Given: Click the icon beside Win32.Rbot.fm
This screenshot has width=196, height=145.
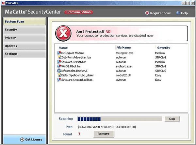Looking at the screenshot, I should [x=59, y=66].
